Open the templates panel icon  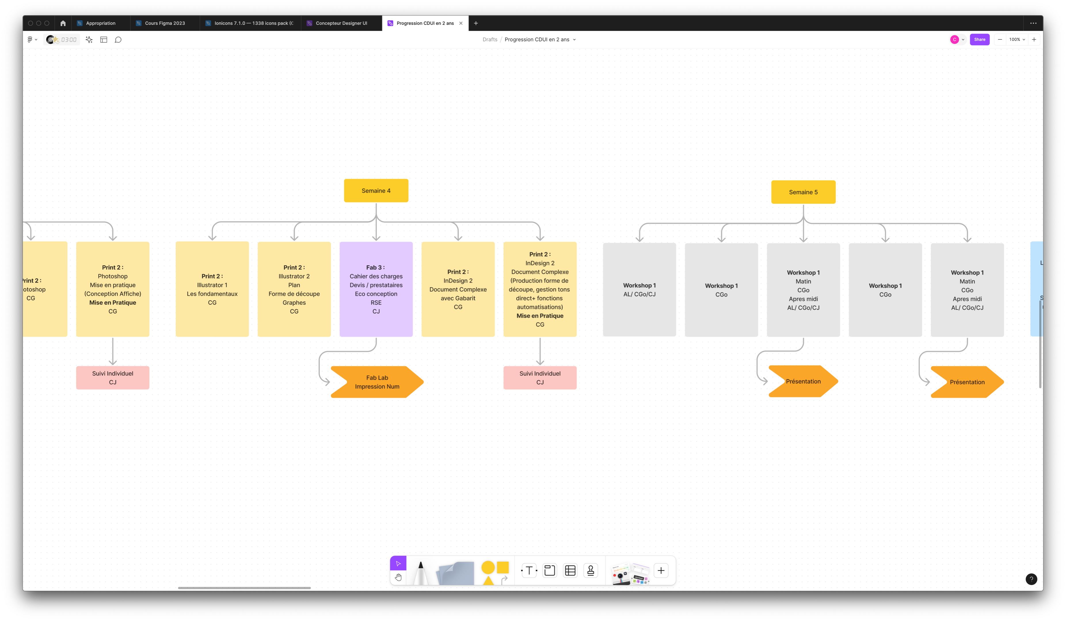(x=104, y=40)
